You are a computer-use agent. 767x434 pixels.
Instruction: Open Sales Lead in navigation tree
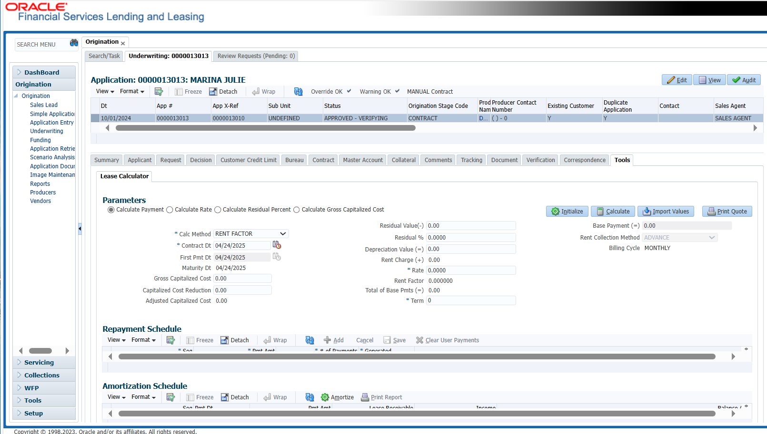(x=44, y=105)
